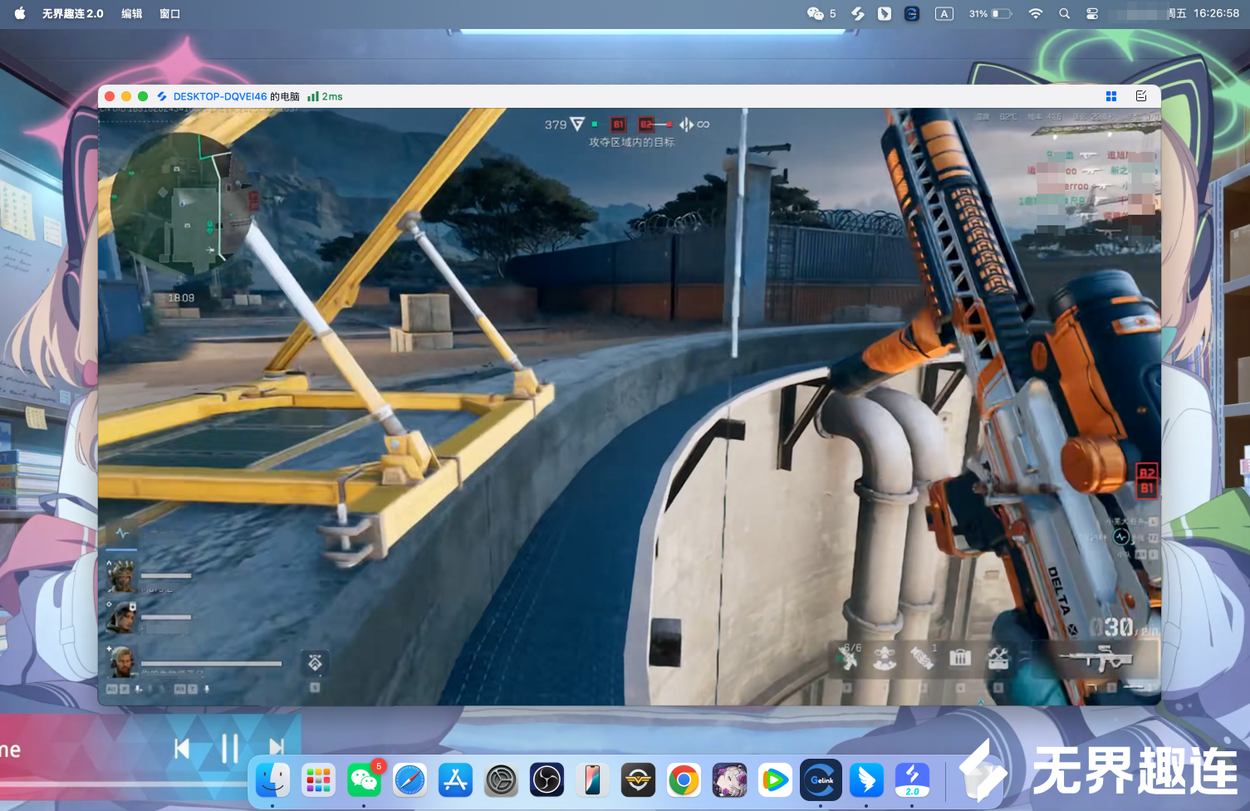Image resolution: width=1250 pixels, height=811 pixels.
Task: Open Finder in the Dock
Action: (x=273, y=780)
